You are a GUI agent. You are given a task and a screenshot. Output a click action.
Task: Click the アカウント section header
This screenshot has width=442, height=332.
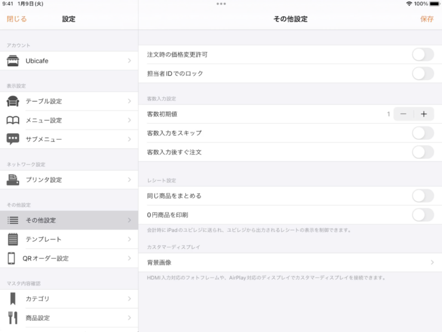coord(19,45)
